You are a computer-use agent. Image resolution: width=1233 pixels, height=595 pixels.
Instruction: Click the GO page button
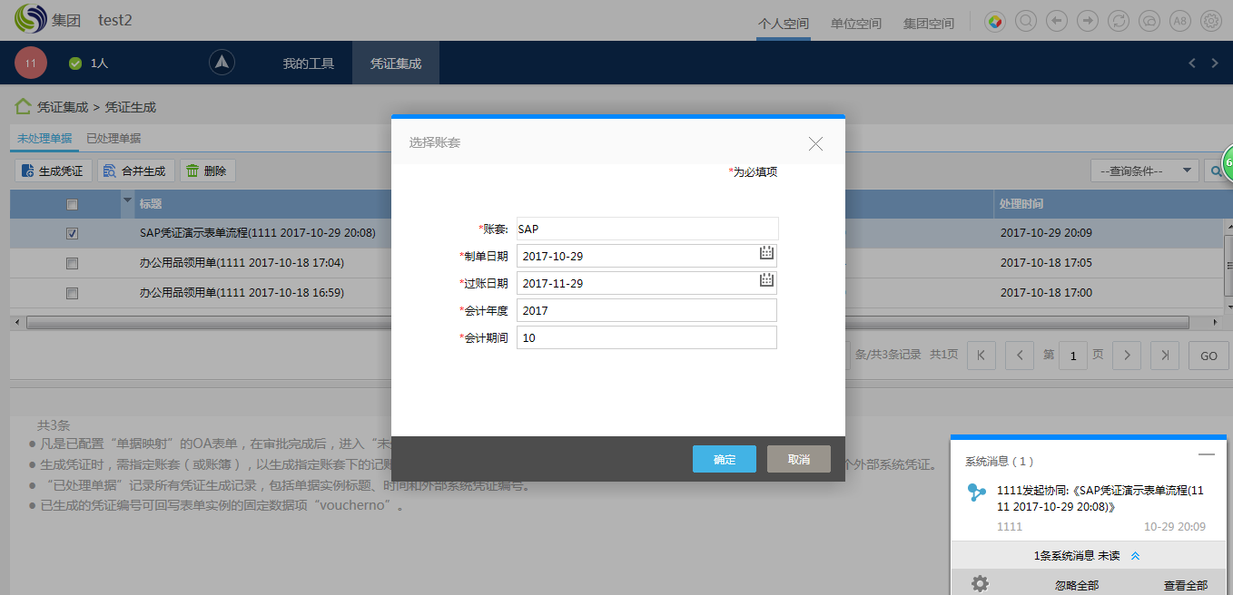(x=1208, y=356)
